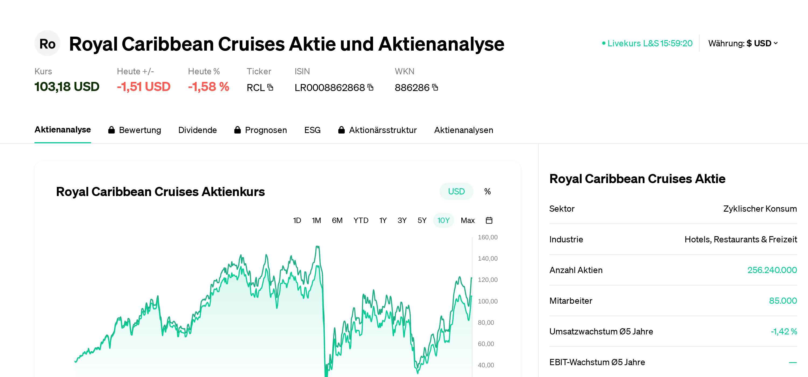Select the Max chart range
Image resolution: width=808 pixels, height=377 pixels.
pyautogui.click(x=467, y=221)
